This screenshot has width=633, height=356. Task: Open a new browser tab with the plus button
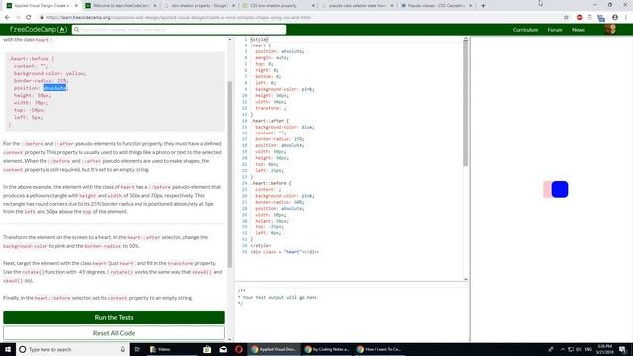click(x=483, y=6)
